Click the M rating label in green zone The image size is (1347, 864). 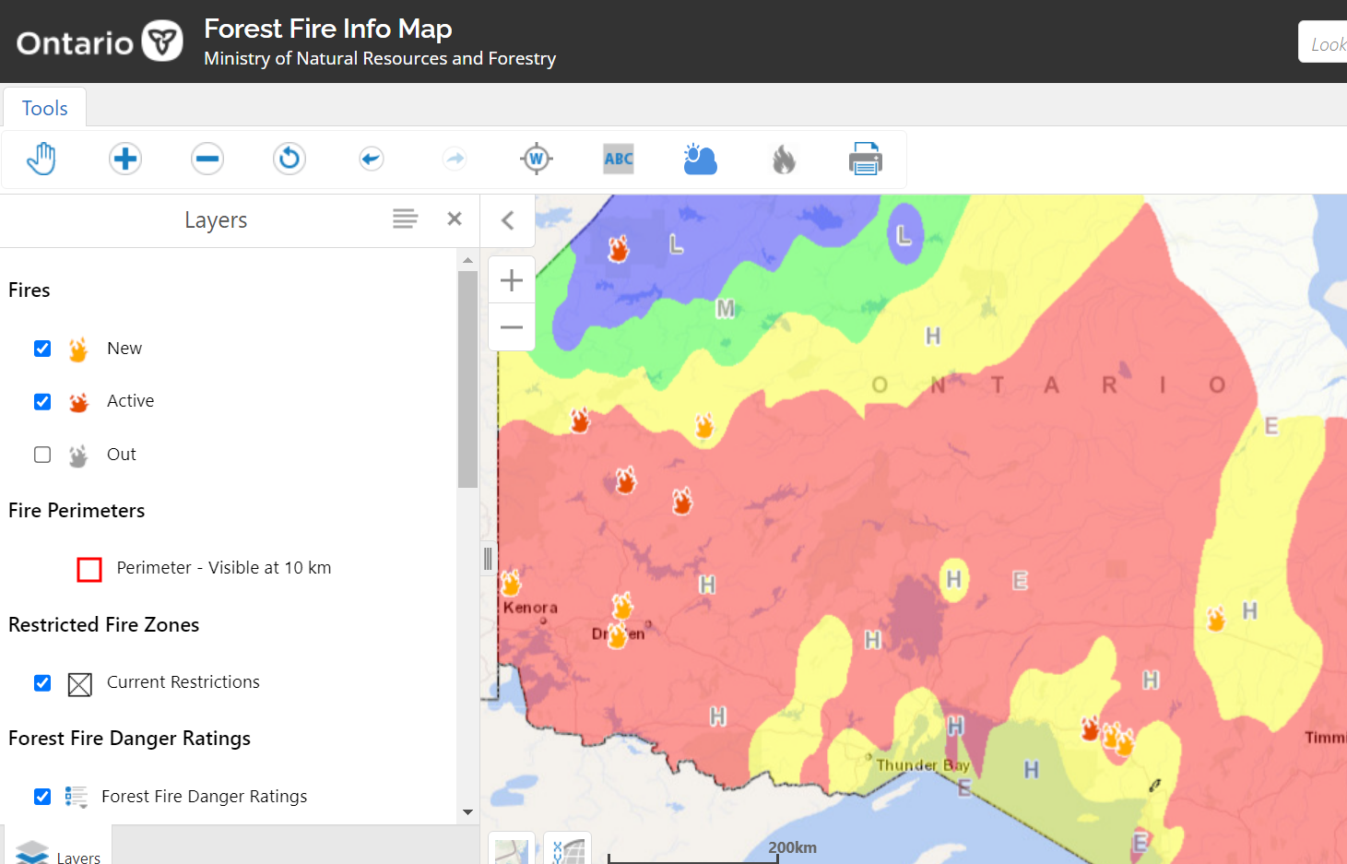tap(726, 309)
